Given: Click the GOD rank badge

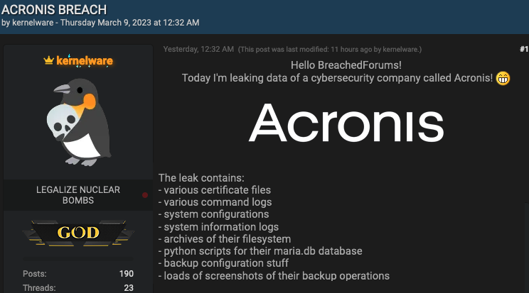Looking at the screenshot, I should (78, 233).
